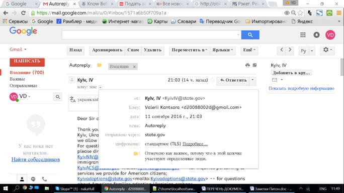Print the message using printer icon
Screen dimensions: 344x193
tap(247, 65)
